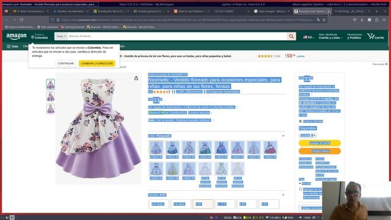Viewport: 391px width, 220px height.
Task: Select the first product thumbnail image
Action: coord(50,84)
